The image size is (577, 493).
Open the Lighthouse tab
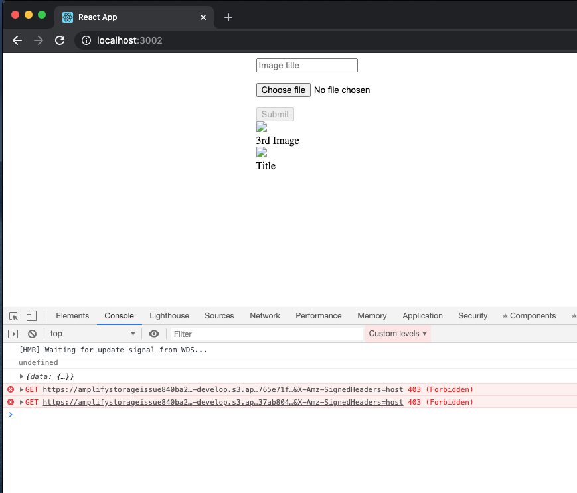coord(169,316)
